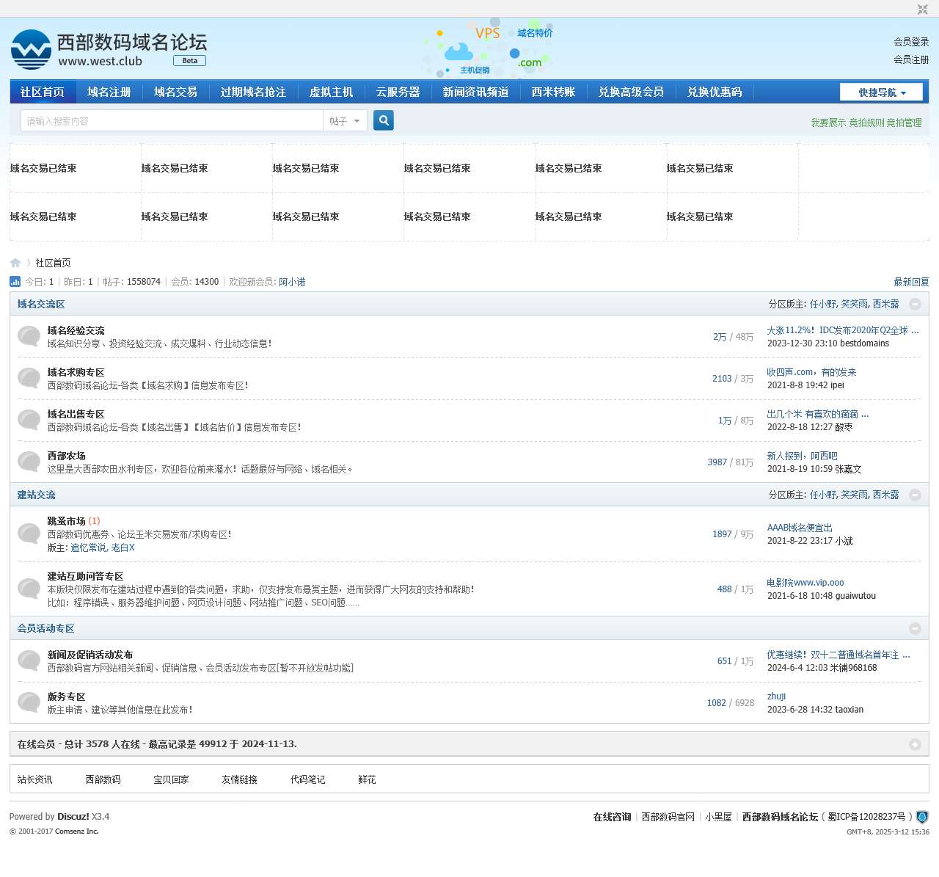The height and width of the screenshot is (877, 939).
Task: Click the 小黑屋 footer link
Action: pyautogui.click(x=719, y=817)
